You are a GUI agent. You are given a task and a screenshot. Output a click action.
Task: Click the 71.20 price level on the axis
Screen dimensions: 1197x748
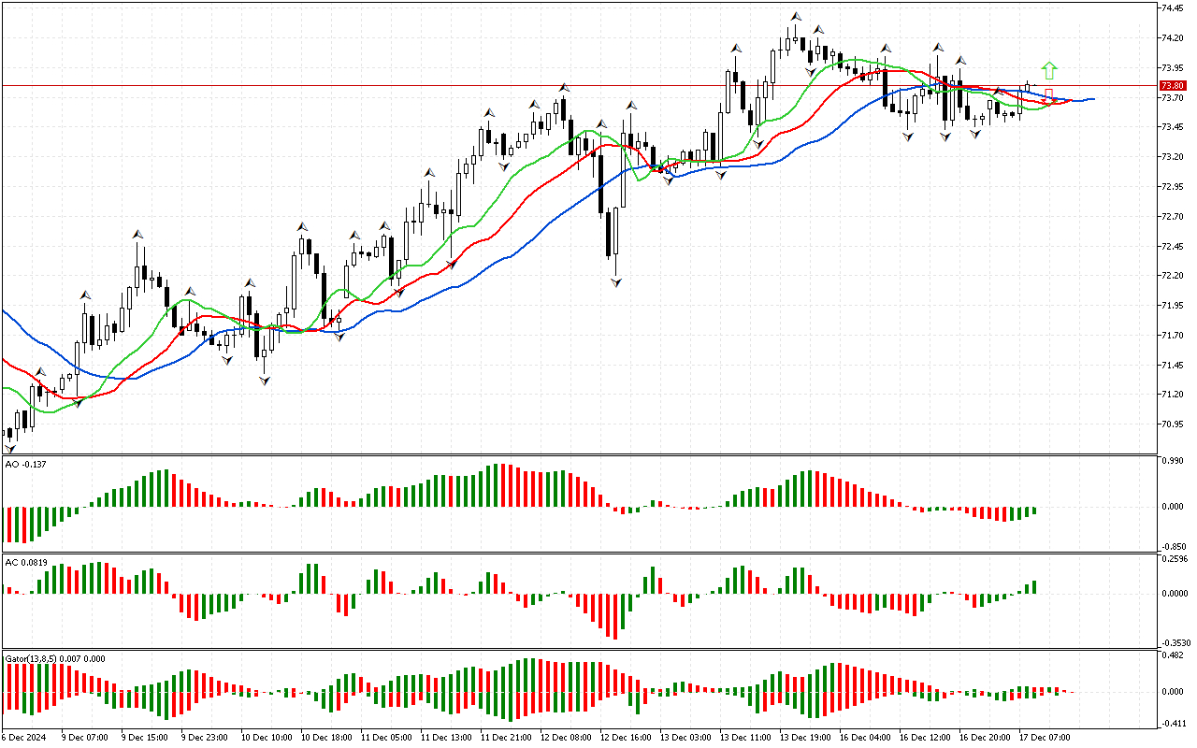[x=1173, y=395]
